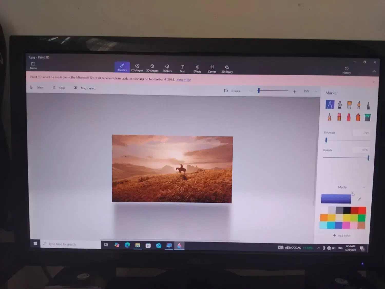Select the Calligraphy pen brush

pos(340,105)
